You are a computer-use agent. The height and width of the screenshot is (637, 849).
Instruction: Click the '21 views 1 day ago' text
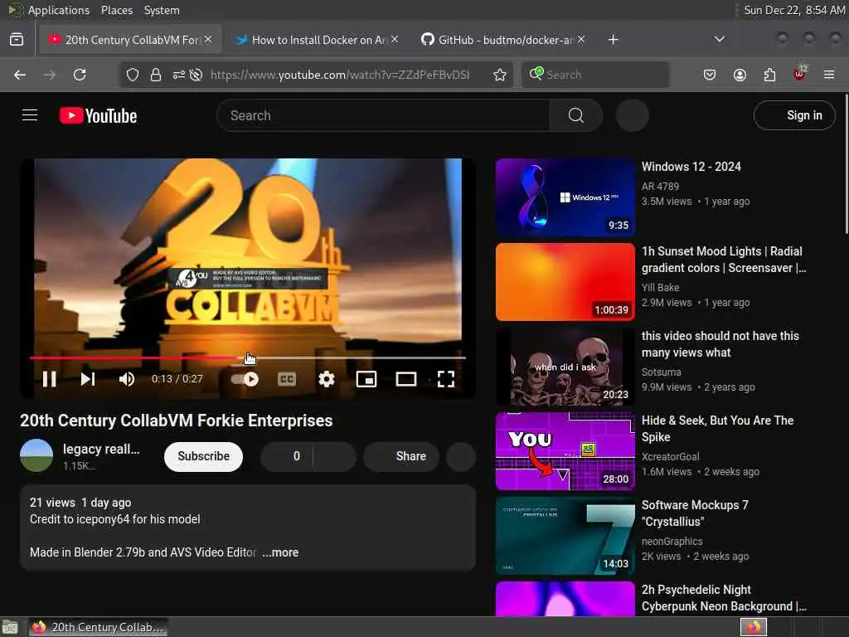(80, 503)
